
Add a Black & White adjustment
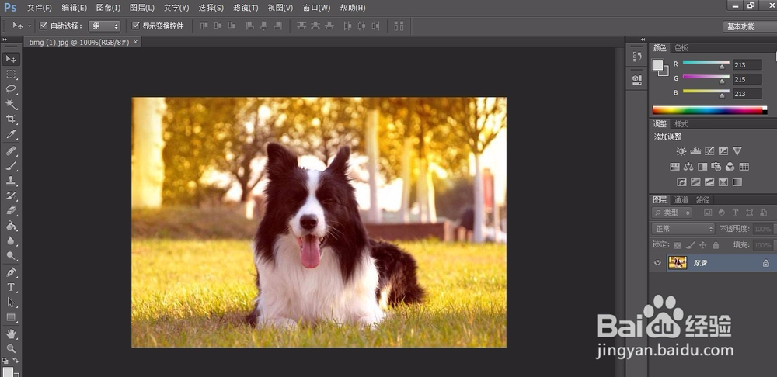(x=702, y=167)
